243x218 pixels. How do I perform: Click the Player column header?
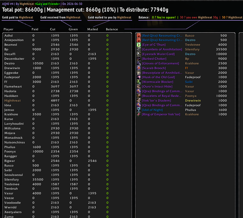(x=8, y=29)
